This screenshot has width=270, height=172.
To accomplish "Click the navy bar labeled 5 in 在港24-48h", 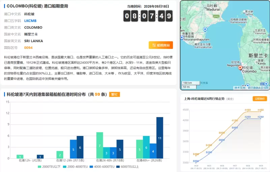I will (120, 149).
